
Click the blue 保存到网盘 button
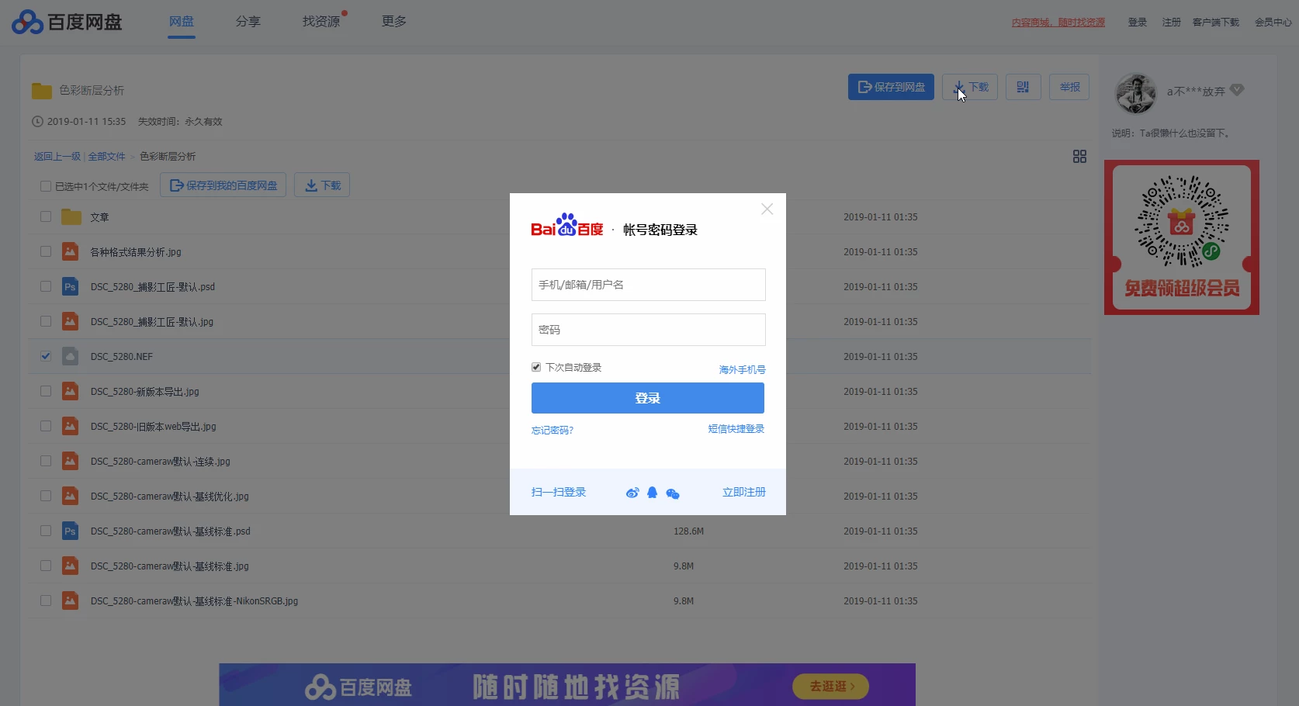(891, 87)
